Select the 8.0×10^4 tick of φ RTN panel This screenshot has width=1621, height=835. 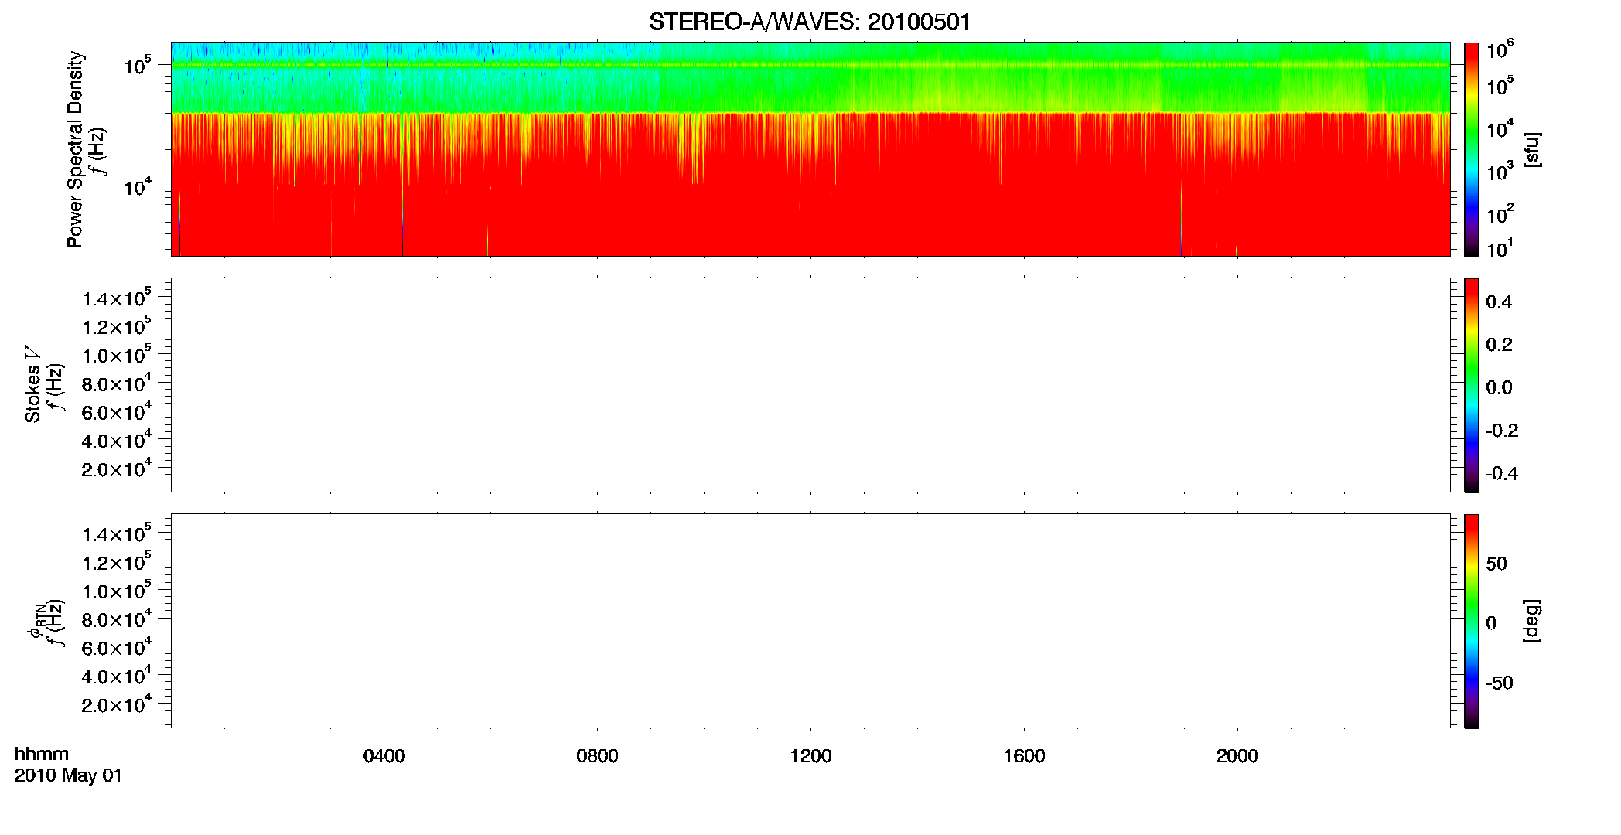coord(117,619)
